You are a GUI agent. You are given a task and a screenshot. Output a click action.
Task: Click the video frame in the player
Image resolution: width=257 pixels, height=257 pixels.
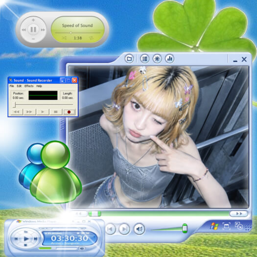click(x=159, y=137)
